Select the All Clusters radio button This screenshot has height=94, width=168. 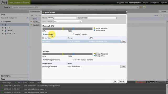44,34
